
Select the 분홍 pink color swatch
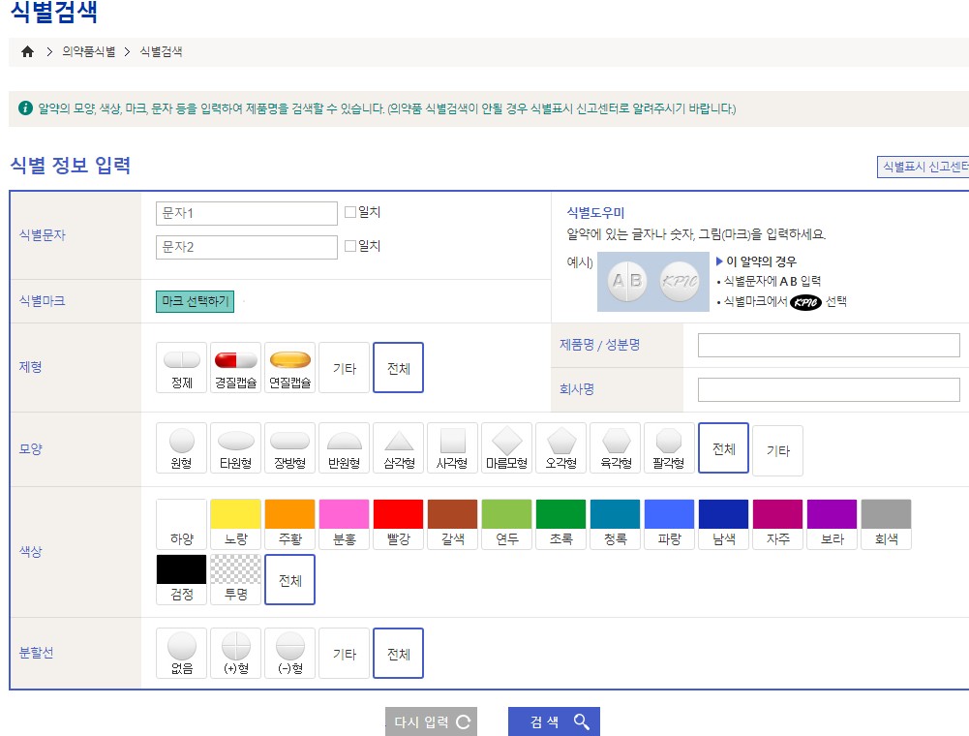345,525
